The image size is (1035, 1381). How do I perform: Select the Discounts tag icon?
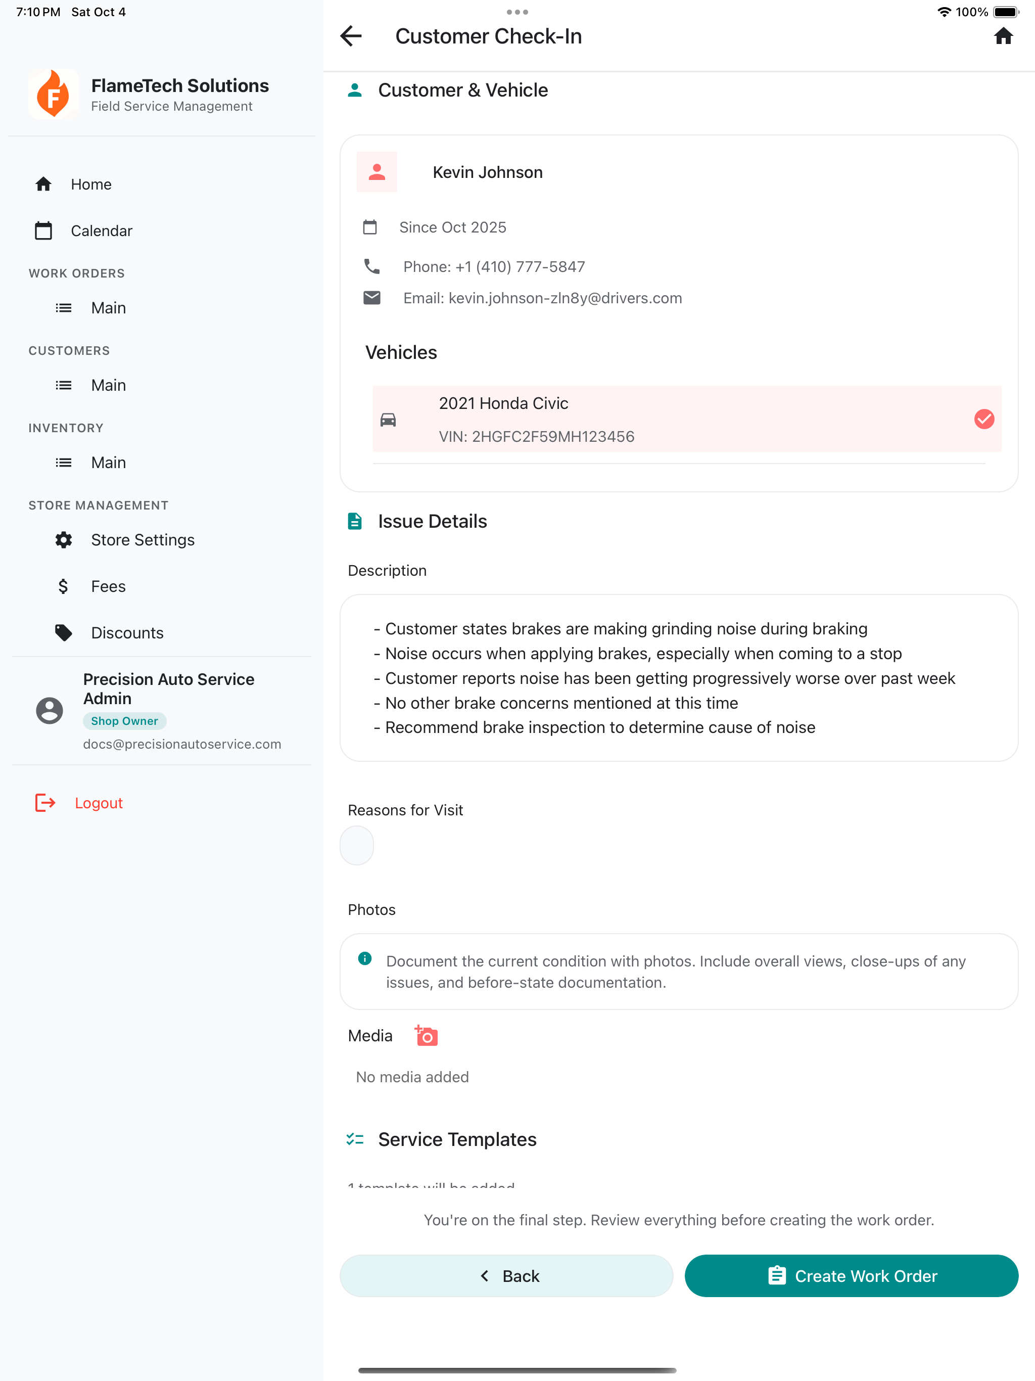(63, 632)
